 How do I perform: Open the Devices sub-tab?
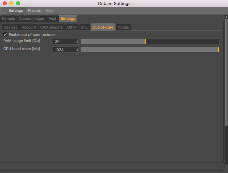(11, 27)
